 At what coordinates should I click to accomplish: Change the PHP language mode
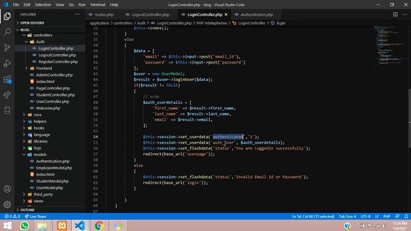387,216
